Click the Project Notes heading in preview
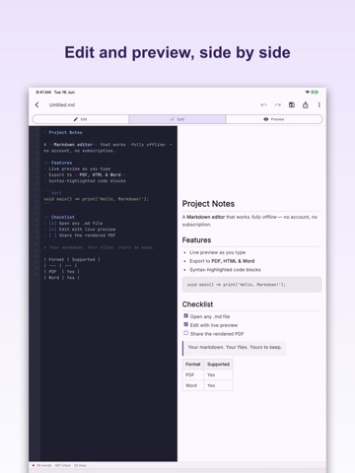Viewport: 355px width, 473px height. tap(208, 204)
